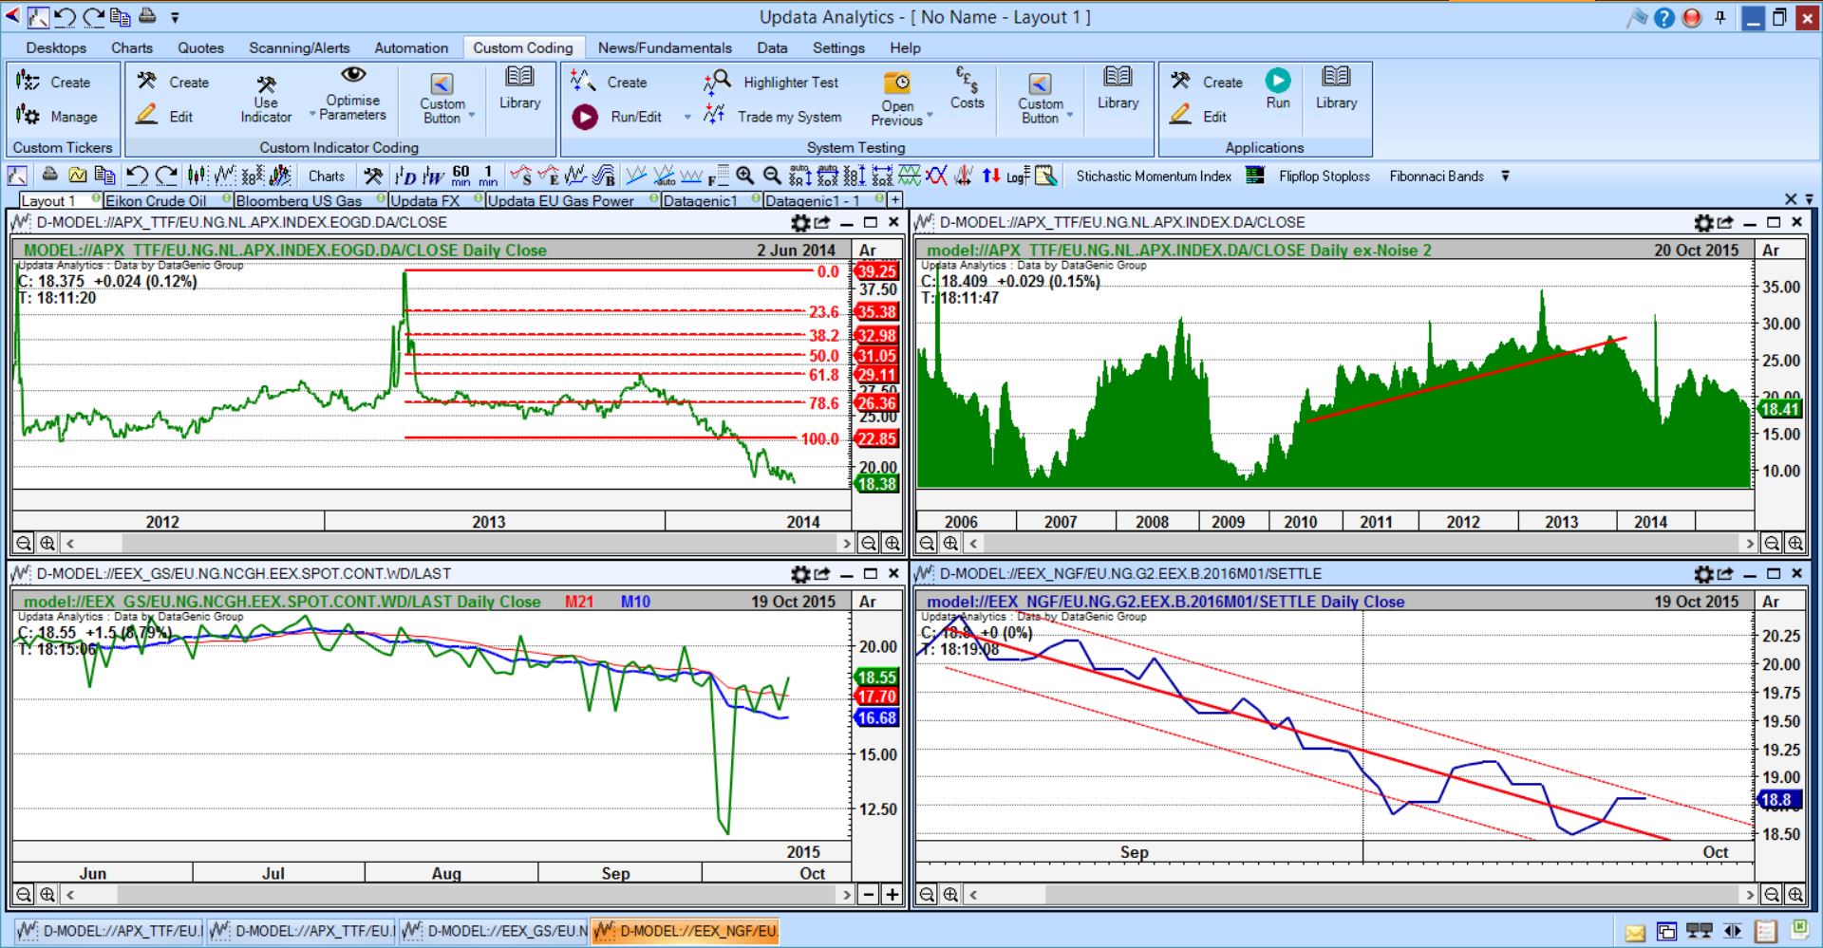Click the simple moving average S icon
The image size is (1823, 948).
(521, 176)
